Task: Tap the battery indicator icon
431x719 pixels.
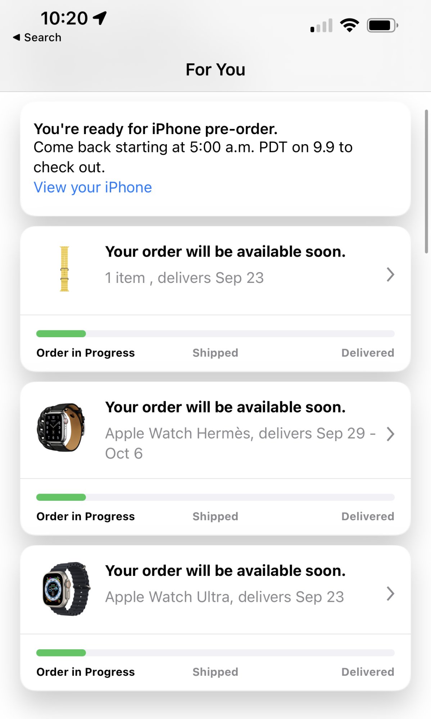Action: click(x=382, y=26)
